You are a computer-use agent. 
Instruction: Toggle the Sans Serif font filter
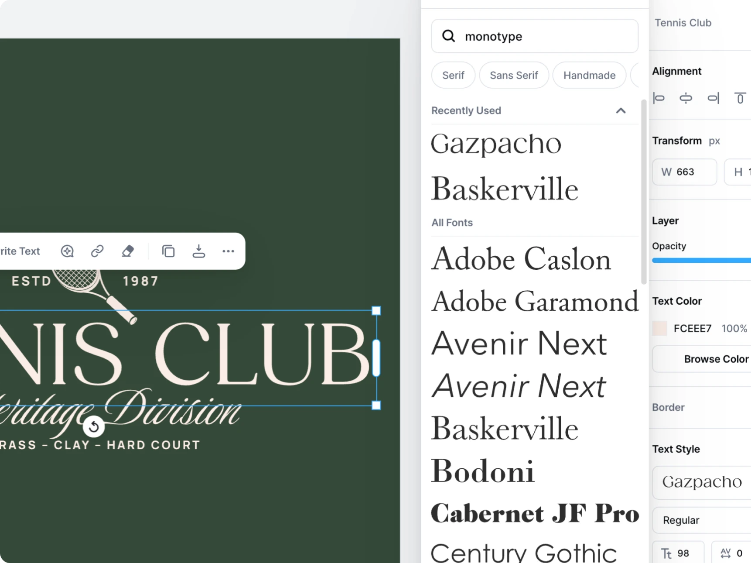tap(514, 75)
